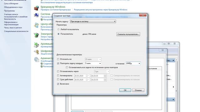Collapse the upper actions pane arrow in background window
200x112 pixels.
173,61
